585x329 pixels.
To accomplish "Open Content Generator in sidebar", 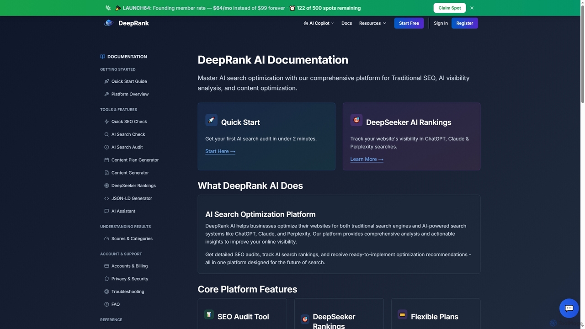I will 130,173.
